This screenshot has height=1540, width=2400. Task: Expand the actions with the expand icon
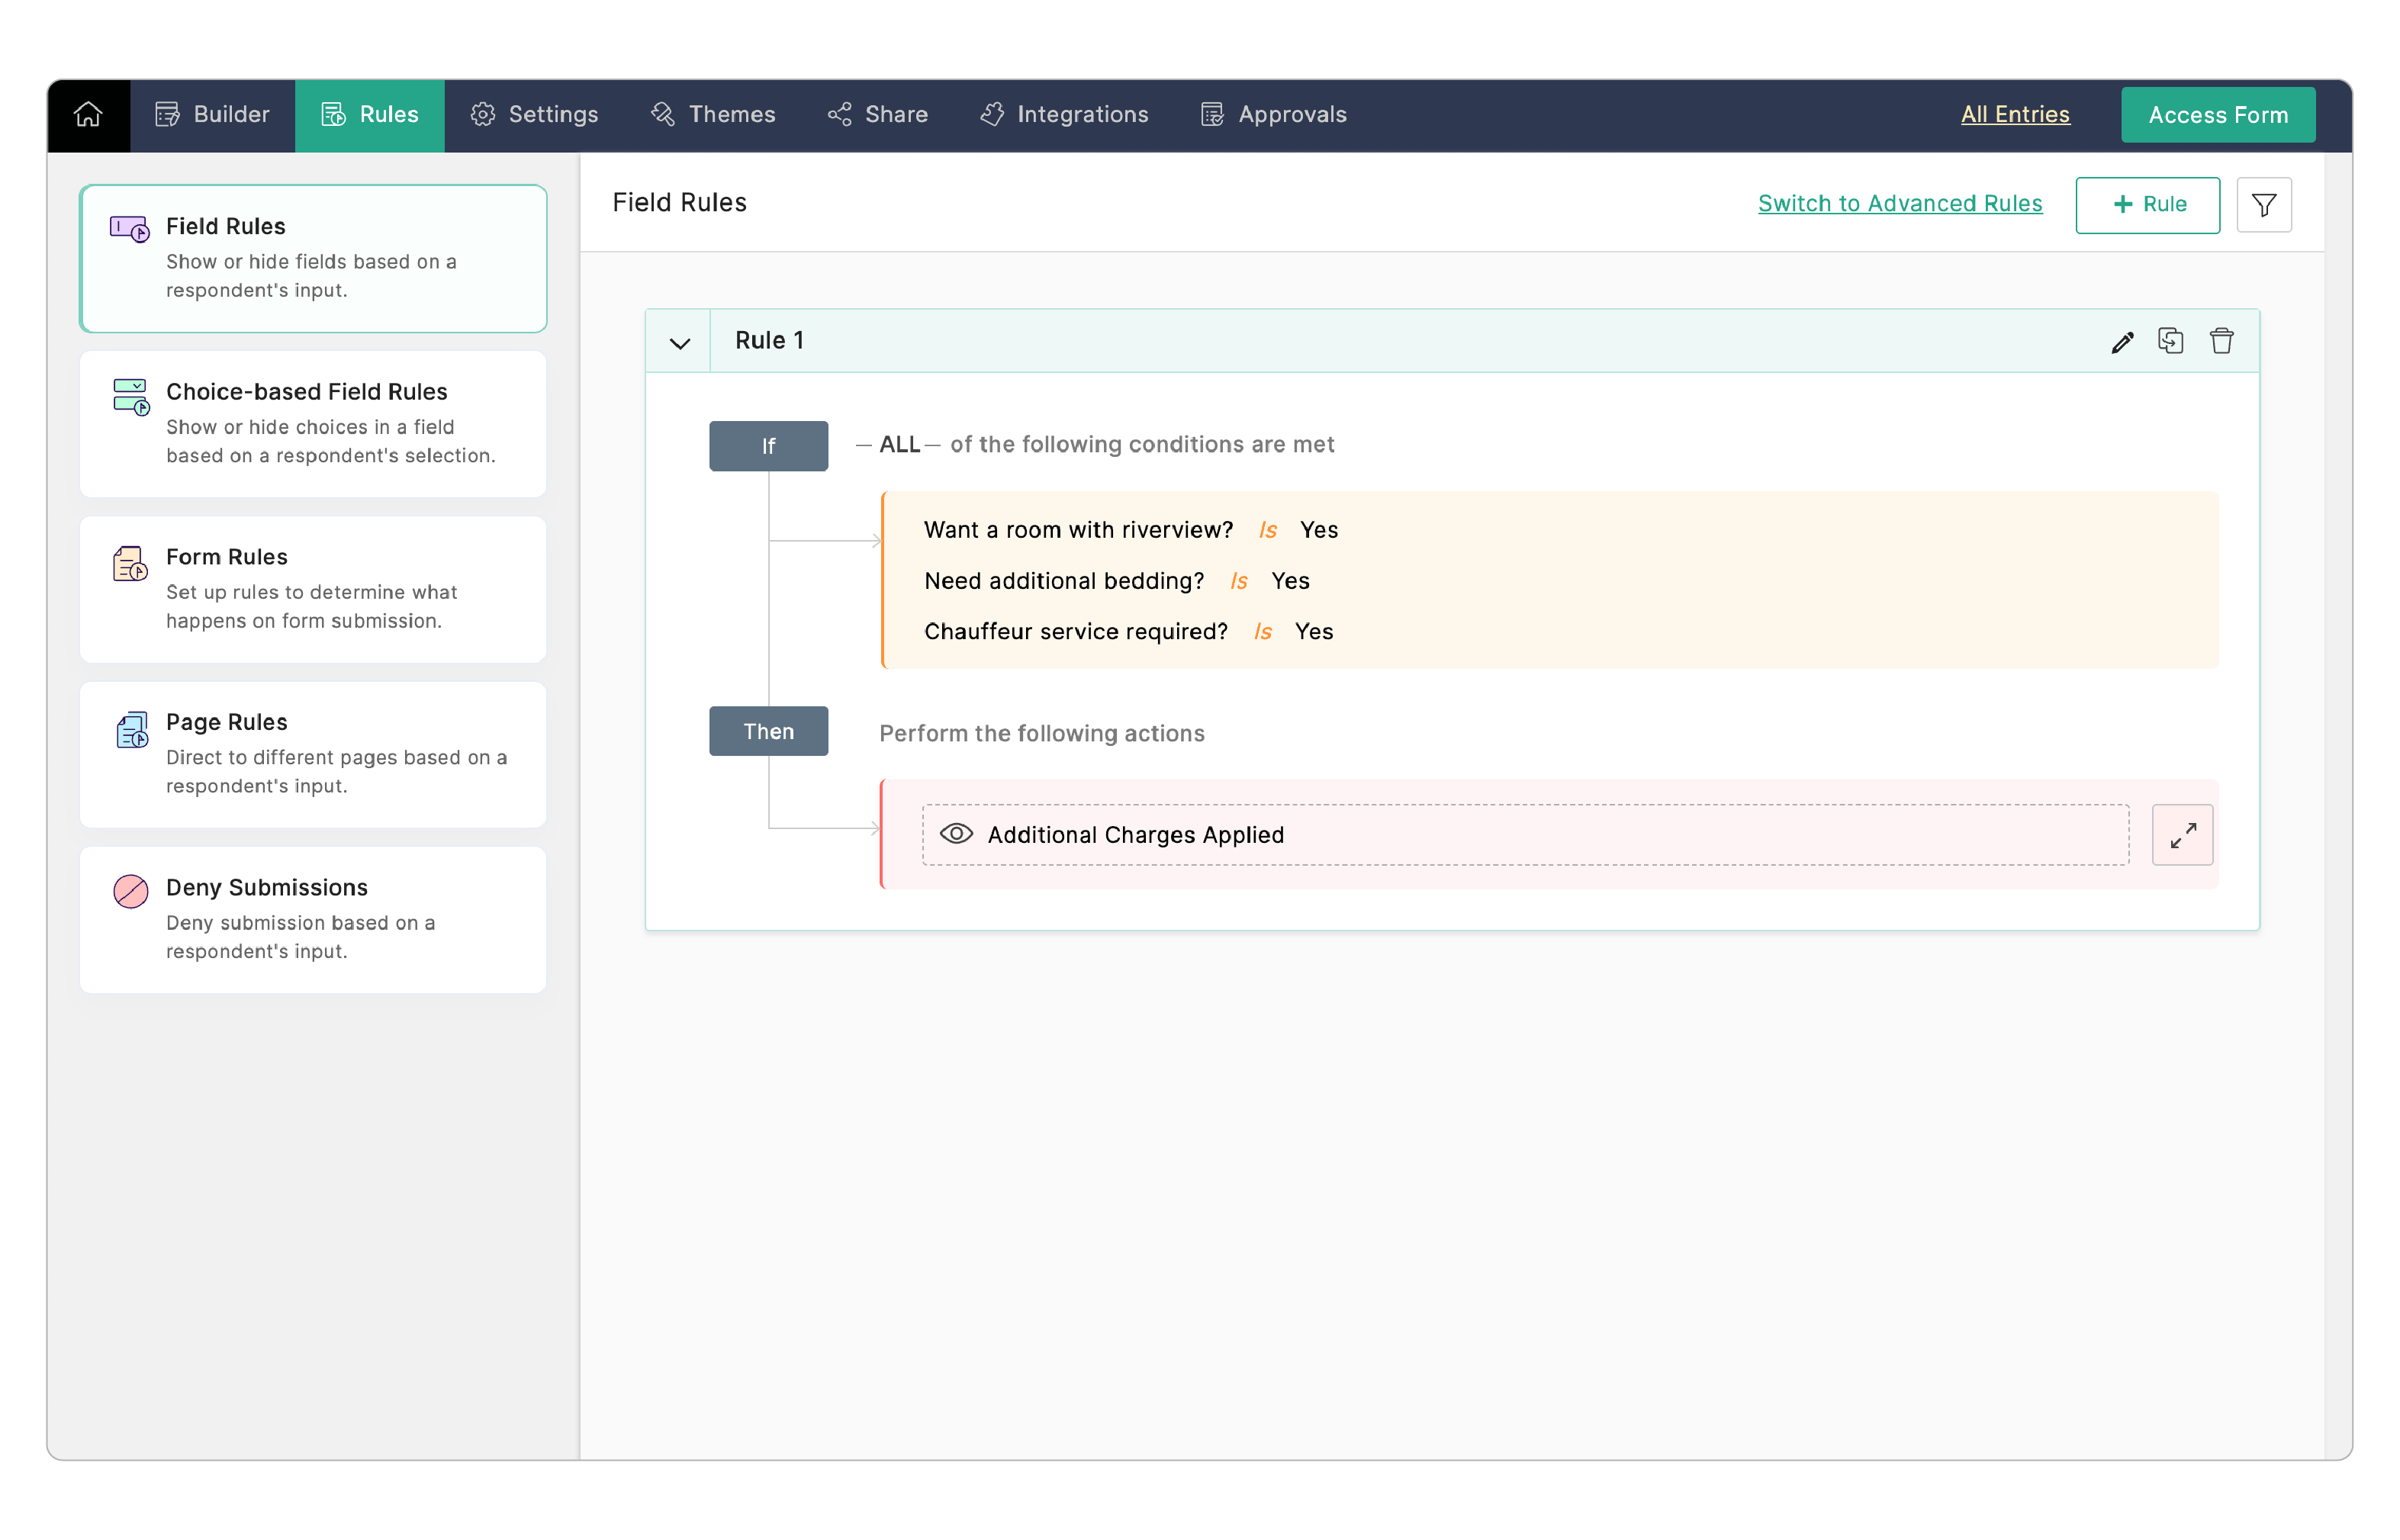[2182, 835]
